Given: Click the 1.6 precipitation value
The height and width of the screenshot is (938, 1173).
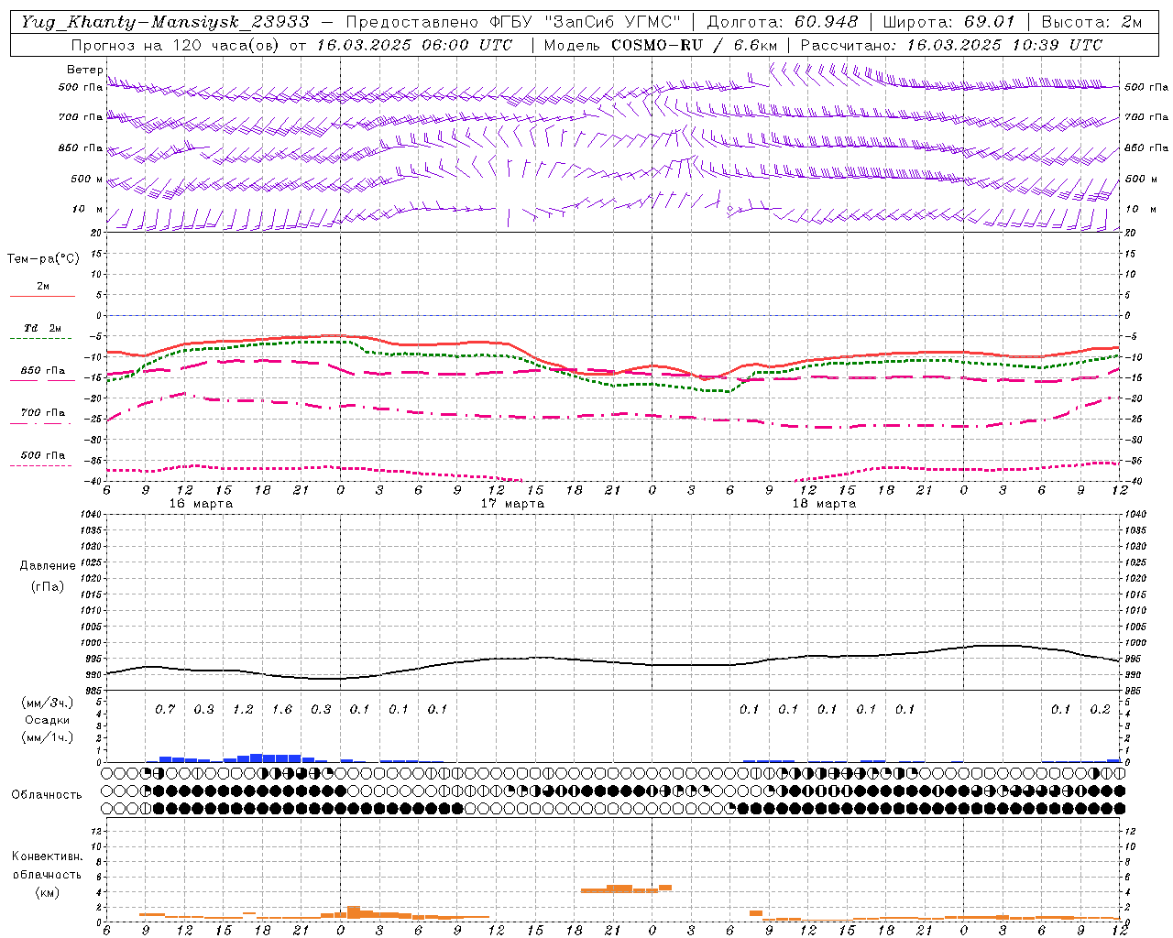Looking at the screenshot, I should [x=281, y=709].
